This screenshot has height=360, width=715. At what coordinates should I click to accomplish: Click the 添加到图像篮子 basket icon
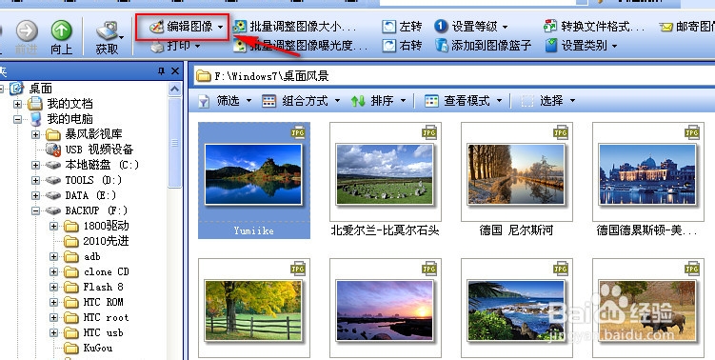(441, 45)
